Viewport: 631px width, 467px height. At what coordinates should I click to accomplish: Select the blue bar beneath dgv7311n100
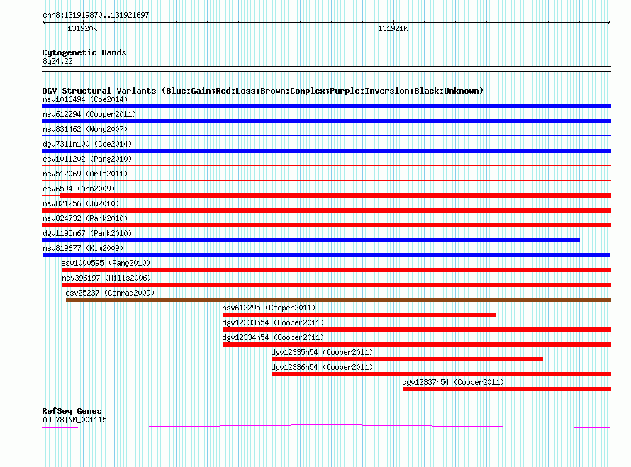coord(326,151)
